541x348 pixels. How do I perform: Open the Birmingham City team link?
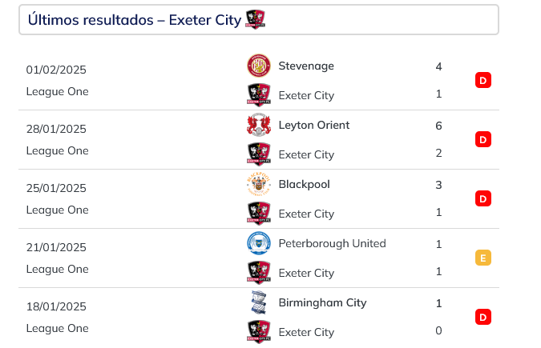pos(323,303)
